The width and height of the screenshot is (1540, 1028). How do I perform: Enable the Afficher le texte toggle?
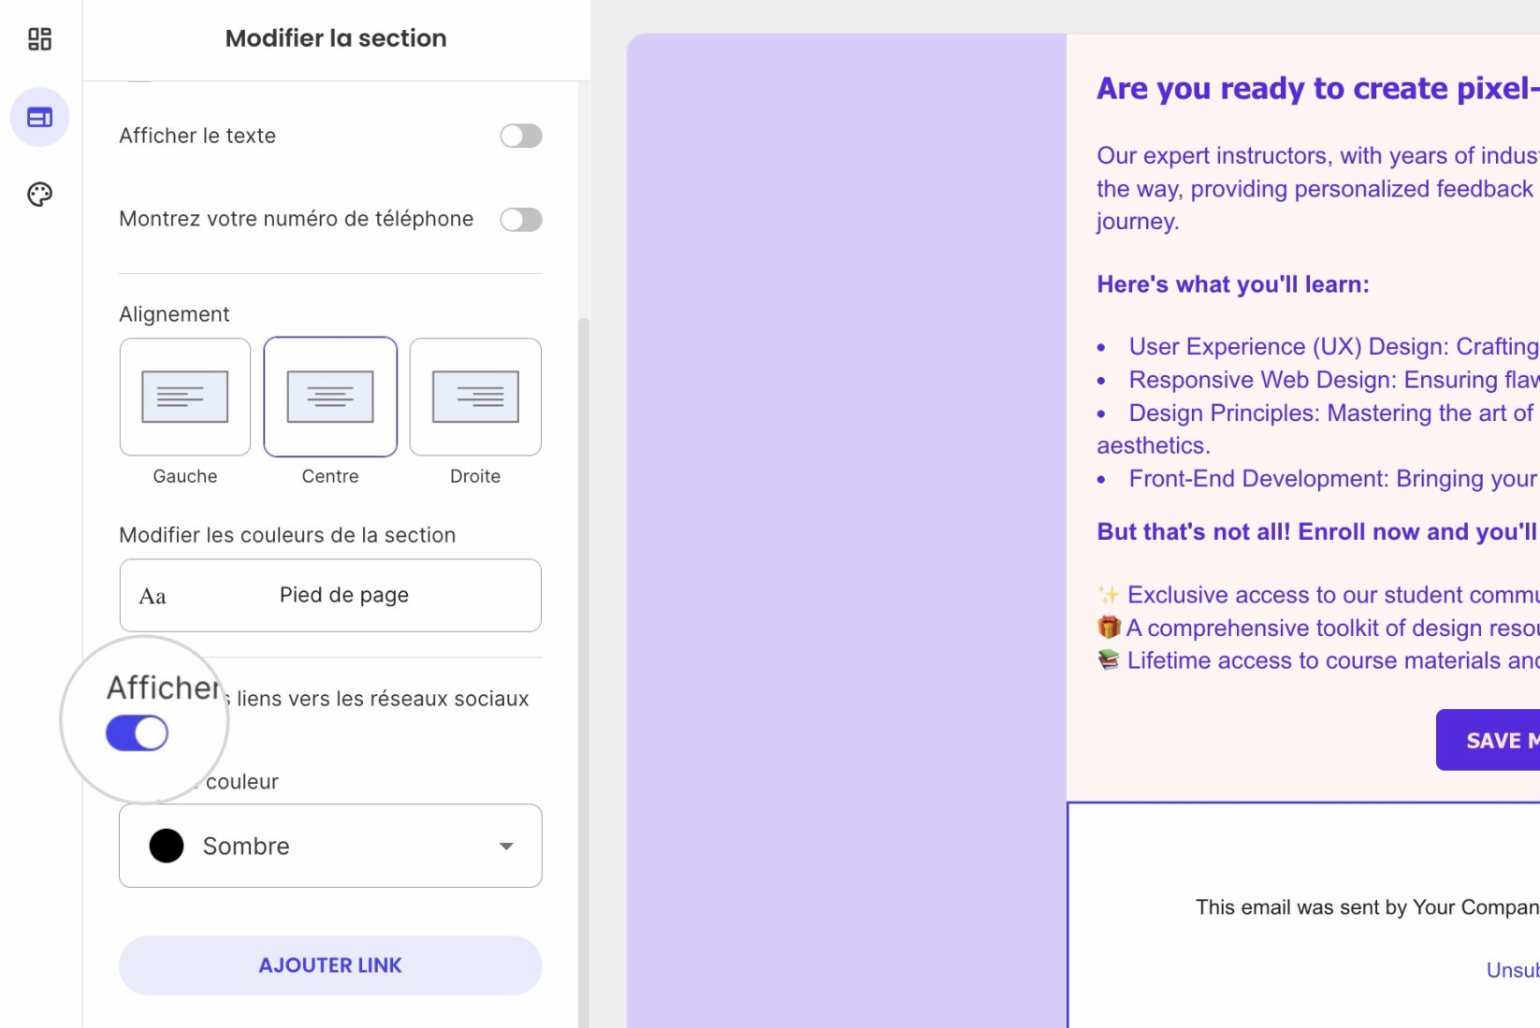pos(521,136)
